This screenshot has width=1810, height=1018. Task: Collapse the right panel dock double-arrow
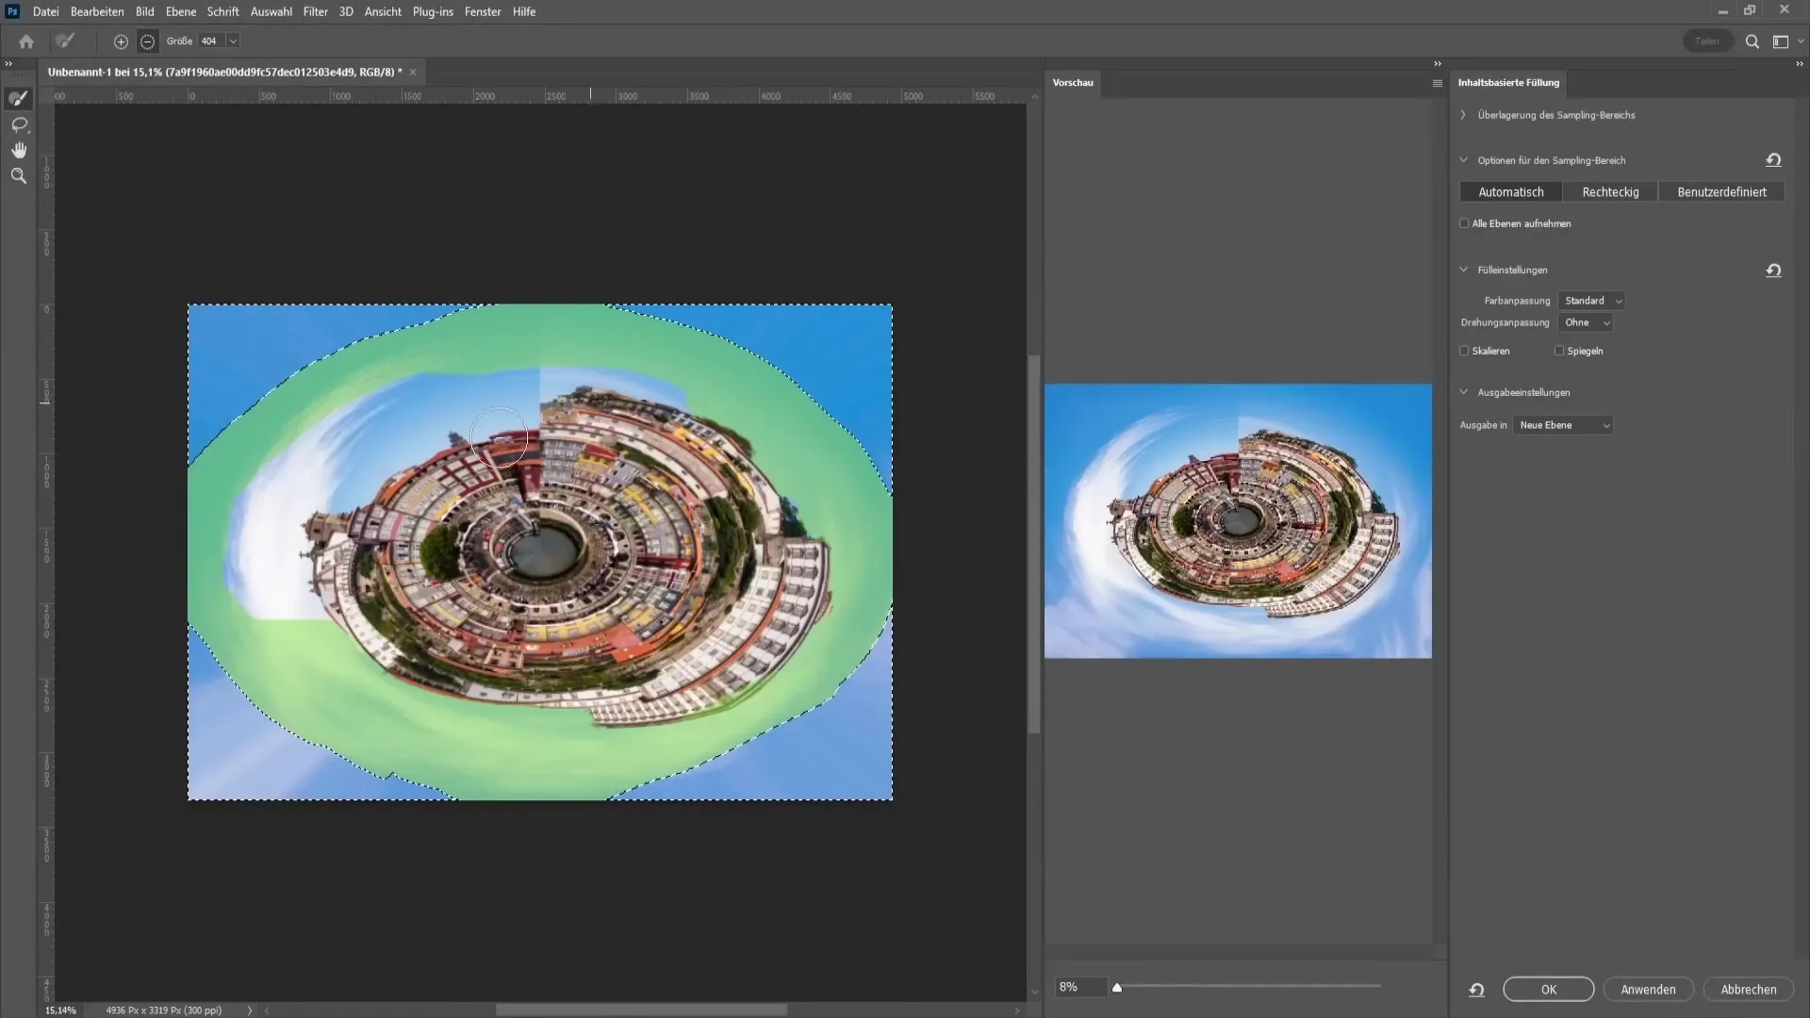(1799, 64)
